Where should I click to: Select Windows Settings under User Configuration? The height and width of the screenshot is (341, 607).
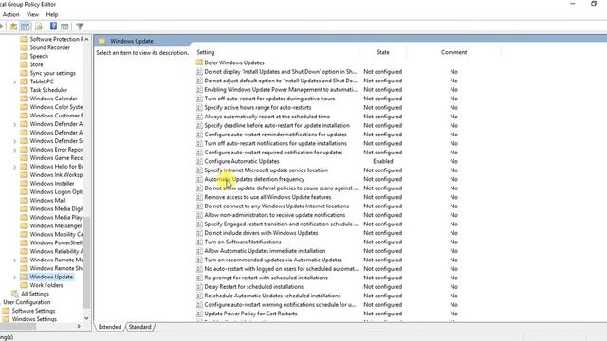tap(34, 319)
